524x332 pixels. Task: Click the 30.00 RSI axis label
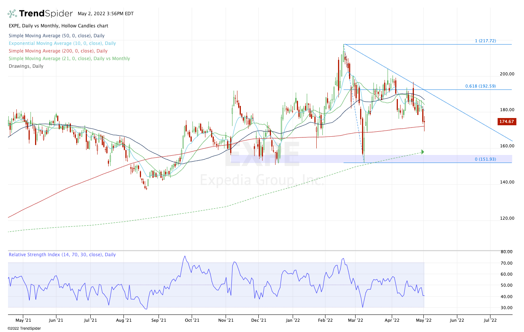[x=506, y=308]
